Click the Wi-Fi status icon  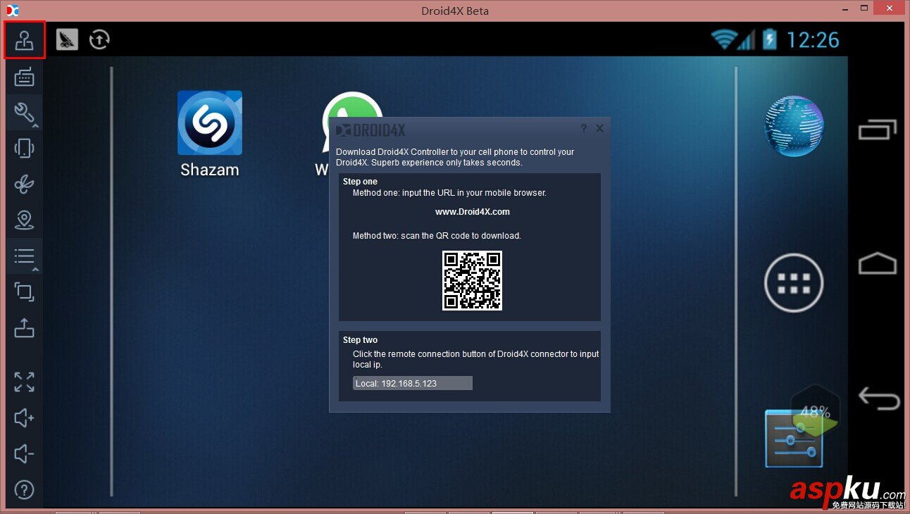click(x=723, y=39)
